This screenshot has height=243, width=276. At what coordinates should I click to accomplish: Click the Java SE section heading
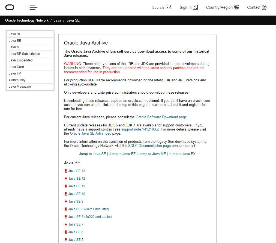click(x=72, y=162)
